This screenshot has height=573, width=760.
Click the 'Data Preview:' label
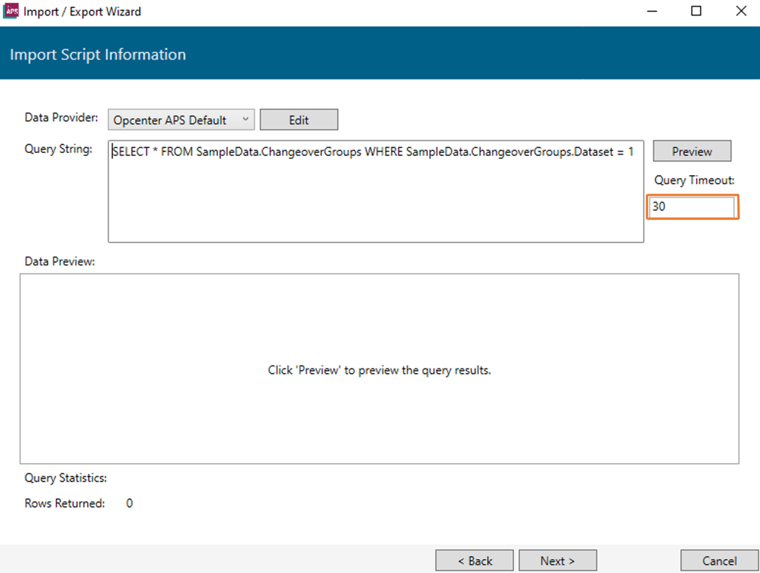60,261
